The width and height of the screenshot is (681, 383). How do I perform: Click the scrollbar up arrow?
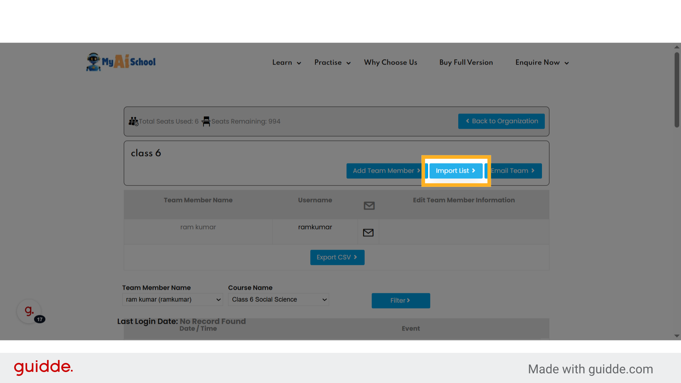pos(676,47)
